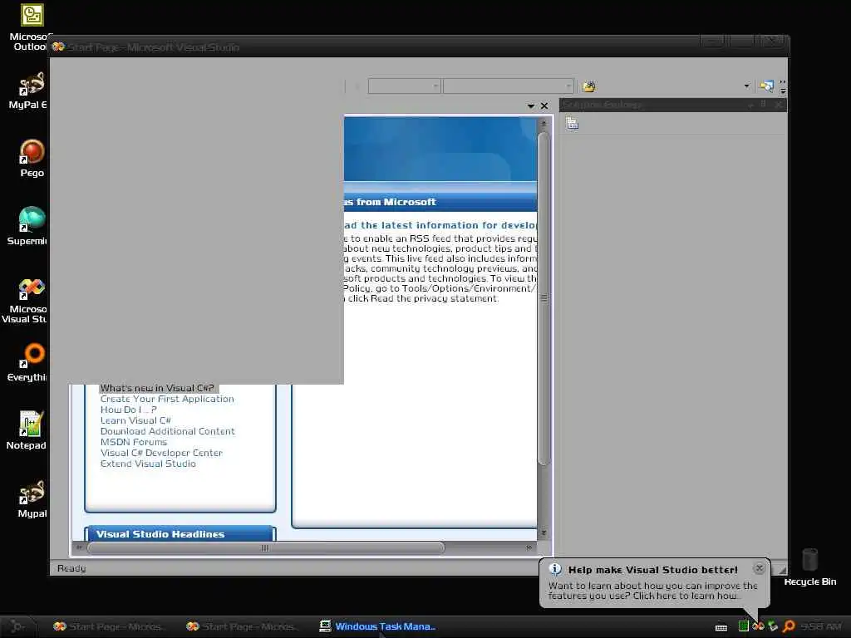Open Solution Explorer window position dropdown
Image resolution: width=851 pixels, height=638 pixels.
tap(750, 105)
